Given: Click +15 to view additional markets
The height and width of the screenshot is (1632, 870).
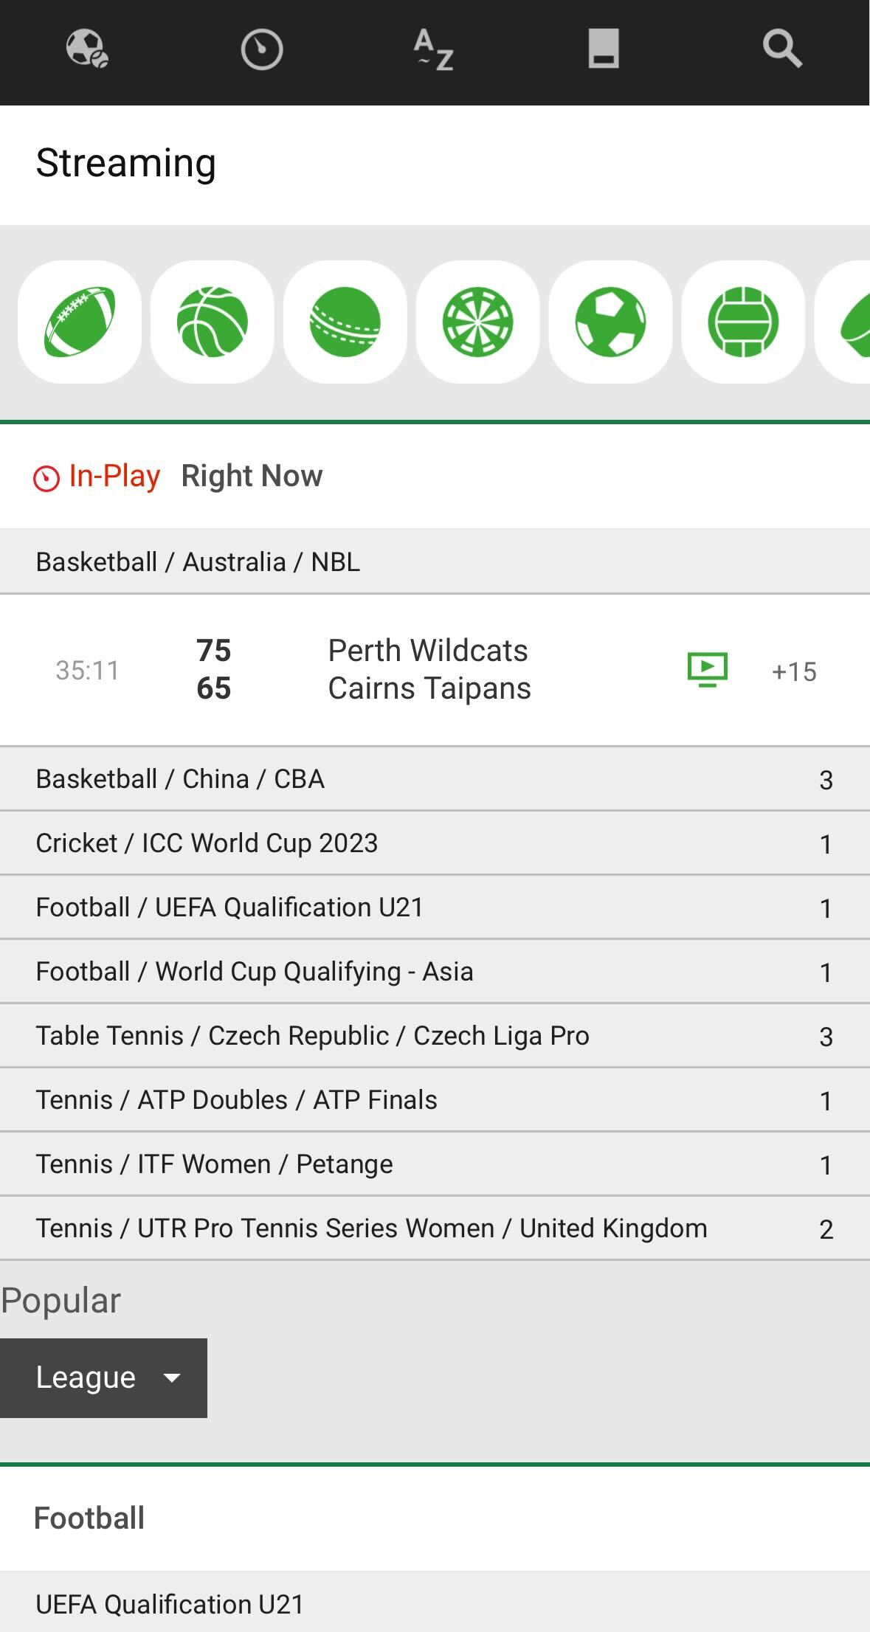Looking at the screenshot, I should tap(793, 671).
